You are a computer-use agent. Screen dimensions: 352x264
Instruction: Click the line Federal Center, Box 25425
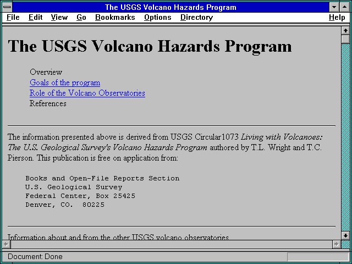80,196
